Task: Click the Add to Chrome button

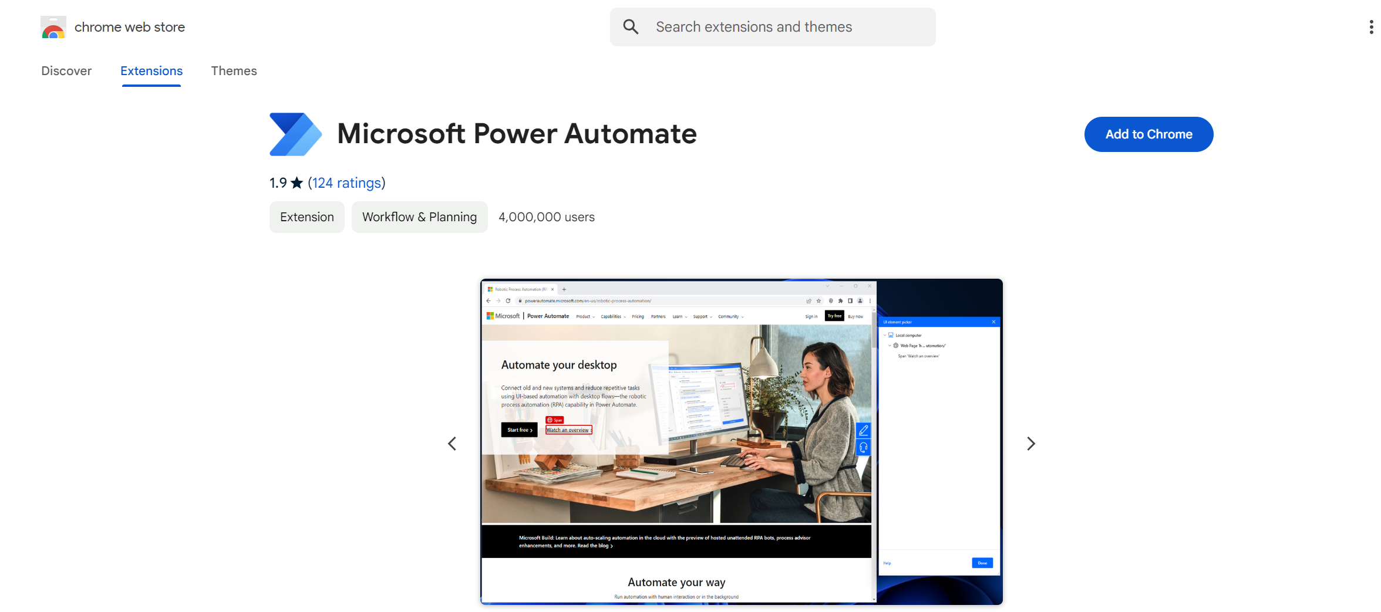Action: tap(1148, 134)
